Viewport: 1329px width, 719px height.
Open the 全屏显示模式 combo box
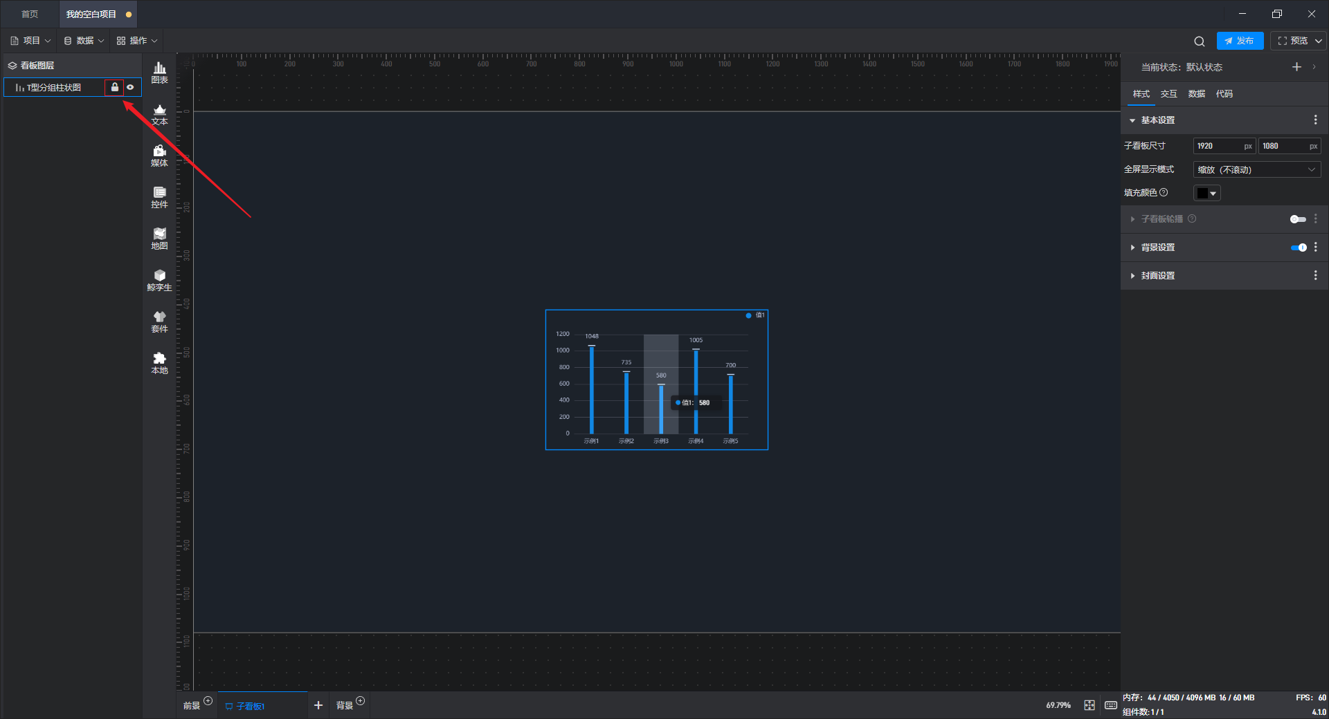(x=1257, y=169)
